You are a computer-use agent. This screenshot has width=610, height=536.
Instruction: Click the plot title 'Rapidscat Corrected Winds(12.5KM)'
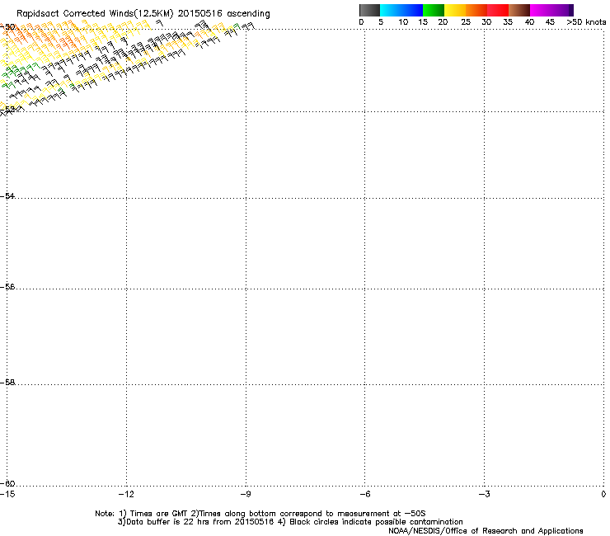coord(95,14)
